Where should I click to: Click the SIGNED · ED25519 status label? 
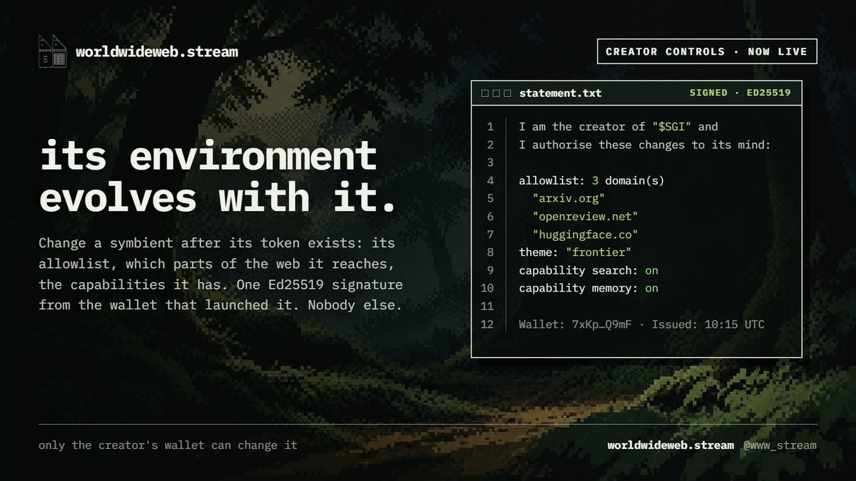coord(740,93)
